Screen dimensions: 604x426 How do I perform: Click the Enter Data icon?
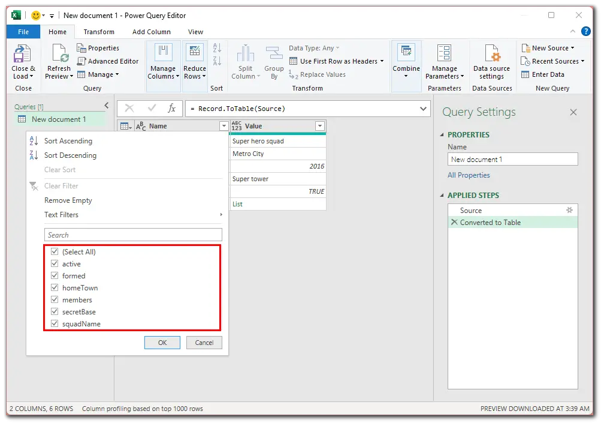coord(525,74)
